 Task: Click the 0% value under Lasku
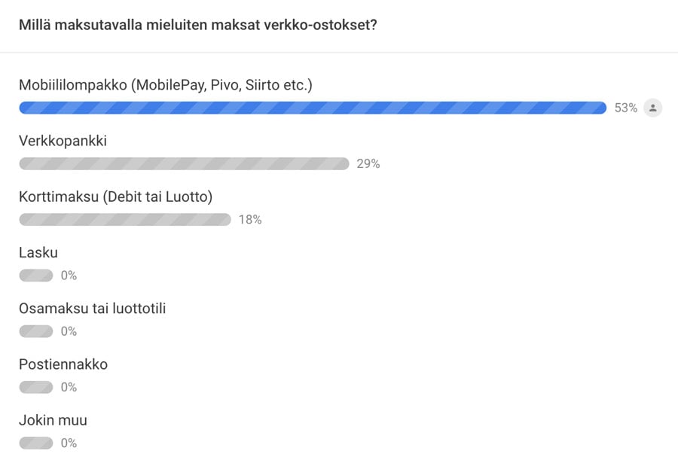(x=69, y=276)
